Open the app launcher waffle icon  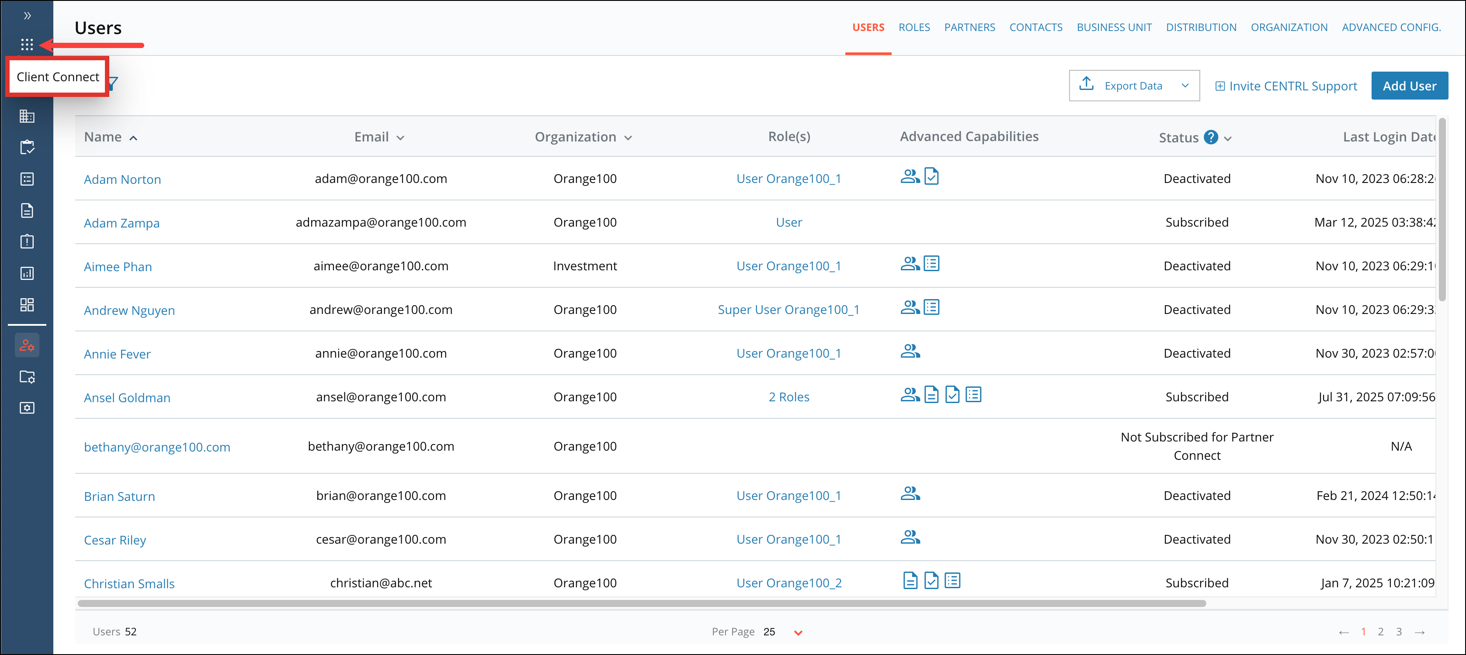[27, 45]
